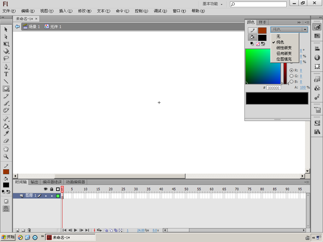Image resolution: width=323 pixels, height=242 pixels.
Task: Click the search box in title bar
Action: (258, 4)
